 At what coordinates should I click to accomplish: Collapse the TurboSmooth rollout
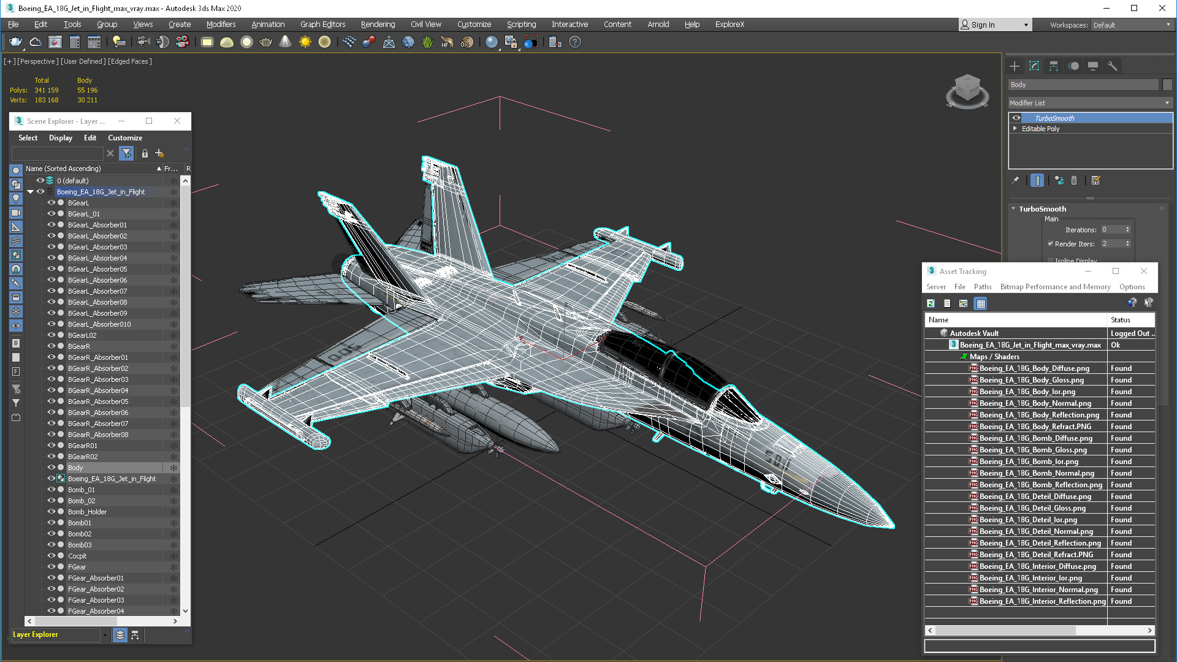pyautogui.click(x=1013, y=209)
